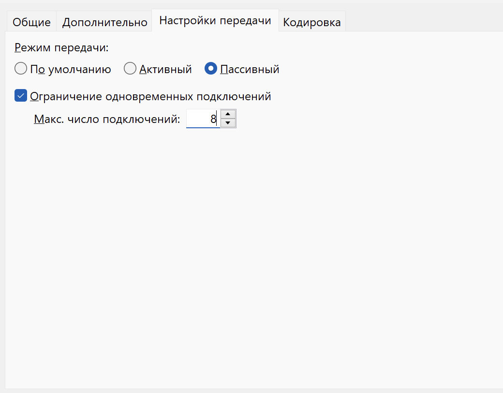Click the Режим передачи label

61,47
